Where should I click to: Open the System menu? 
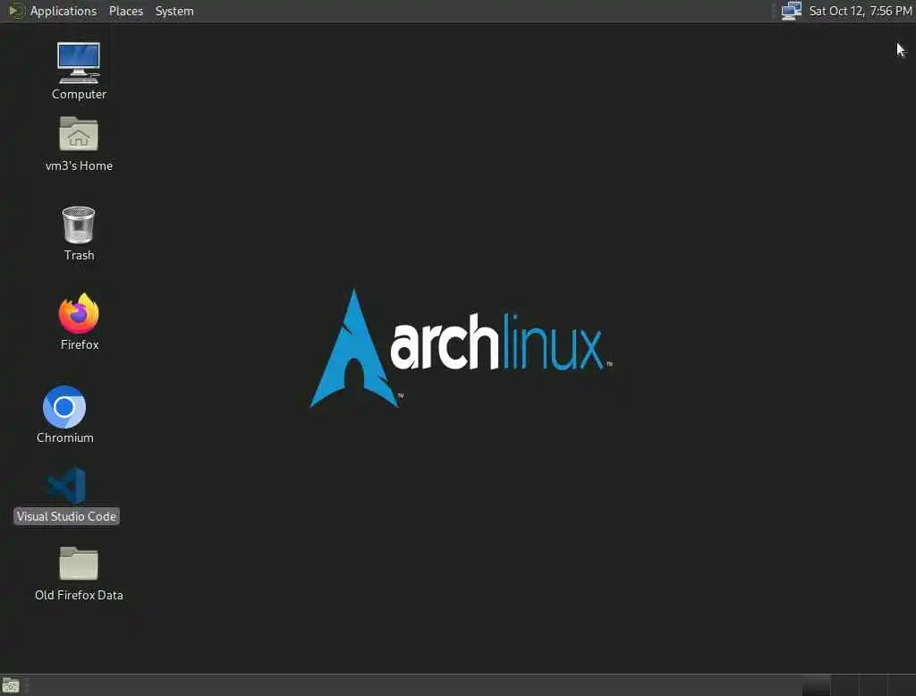coord(174,11)
